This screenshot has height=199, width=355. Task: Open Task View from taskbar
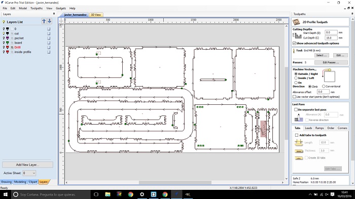(x=96, y=194)
